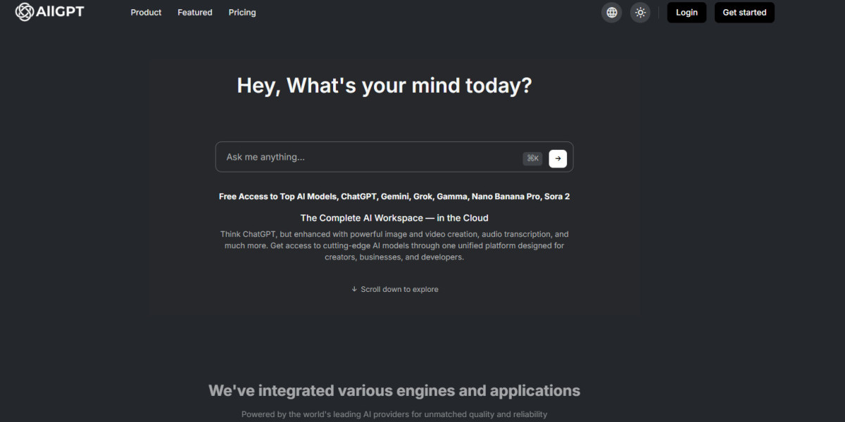Submit the prompt with the arrow button

(x=557, y=158)
